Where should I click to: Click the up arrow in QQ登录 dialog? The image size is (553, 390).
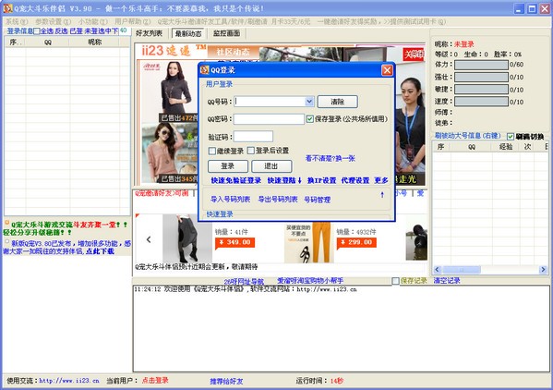[x=382, y=195]
